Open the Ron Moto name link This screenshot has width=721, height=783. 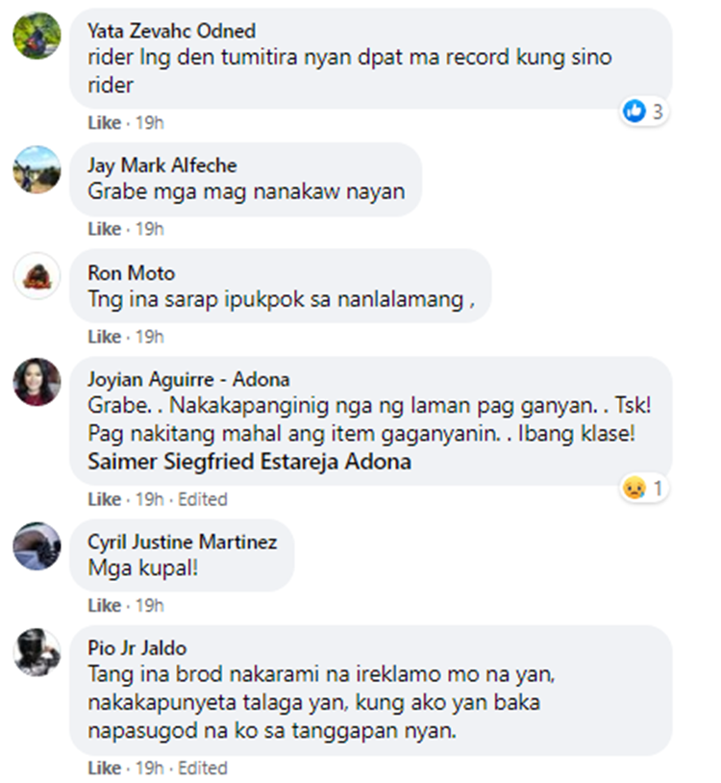point(132,273)
